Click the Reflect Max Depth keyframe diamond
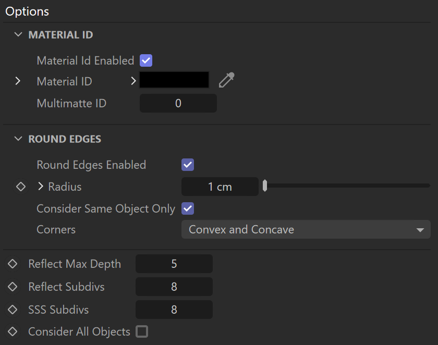Image resolution: width=438 pixels, height=345 pixels. [13, 264]
